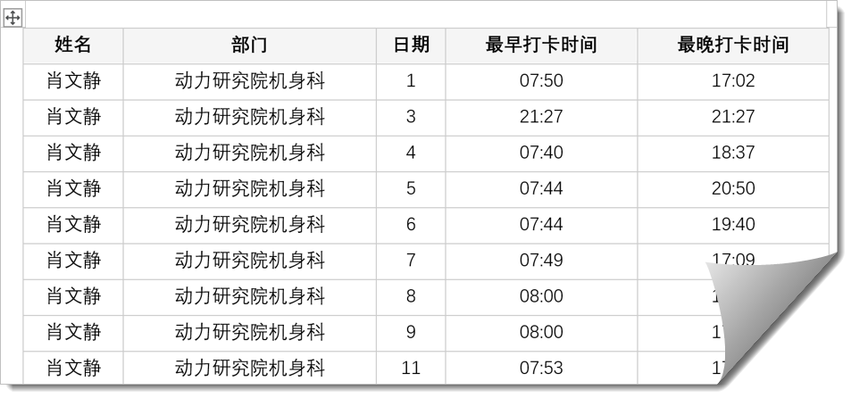Image resolution: width=851 pixels, height=398 pixels.
Task: Click the 最早打卡时间 header cell
Action: pos(541,46)
